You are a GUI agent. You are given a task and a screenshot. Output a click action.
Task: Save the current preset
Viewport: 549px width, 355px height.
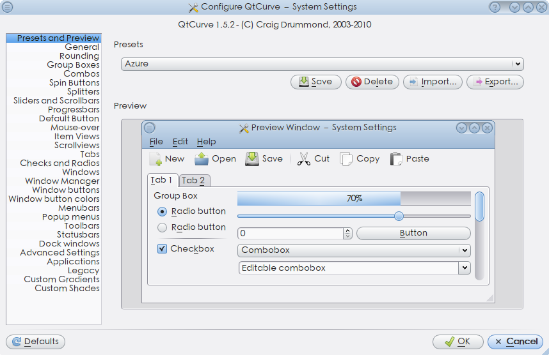316,82
